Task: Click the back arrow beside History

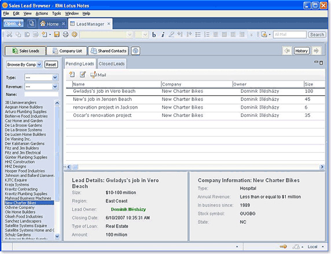Action: 287,51
